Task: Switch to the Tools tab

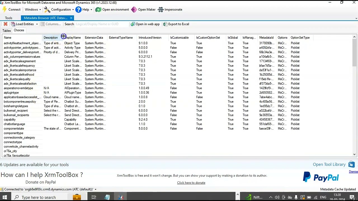Action: pyautogui.click(x=9, y=18)
